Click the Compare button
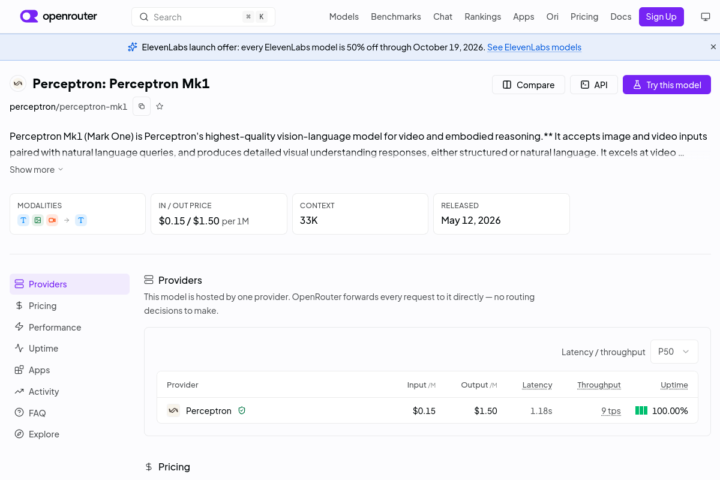The image size is (720, 480). (x=529, y=85)
